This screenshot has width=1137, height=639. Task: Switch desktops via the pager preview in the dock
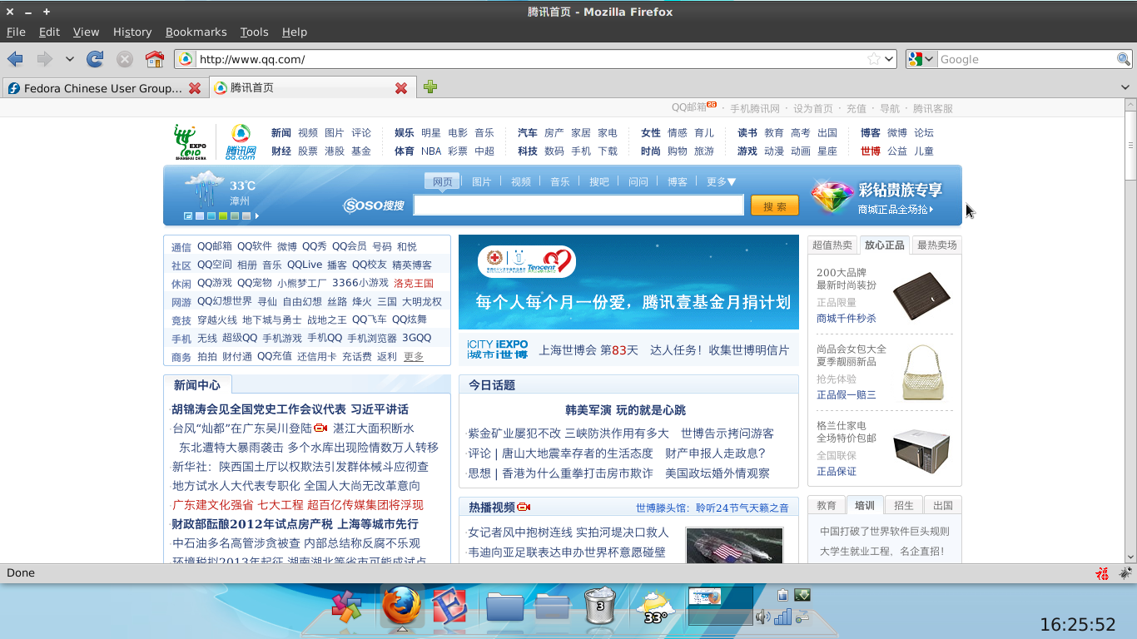pos(720,606)
